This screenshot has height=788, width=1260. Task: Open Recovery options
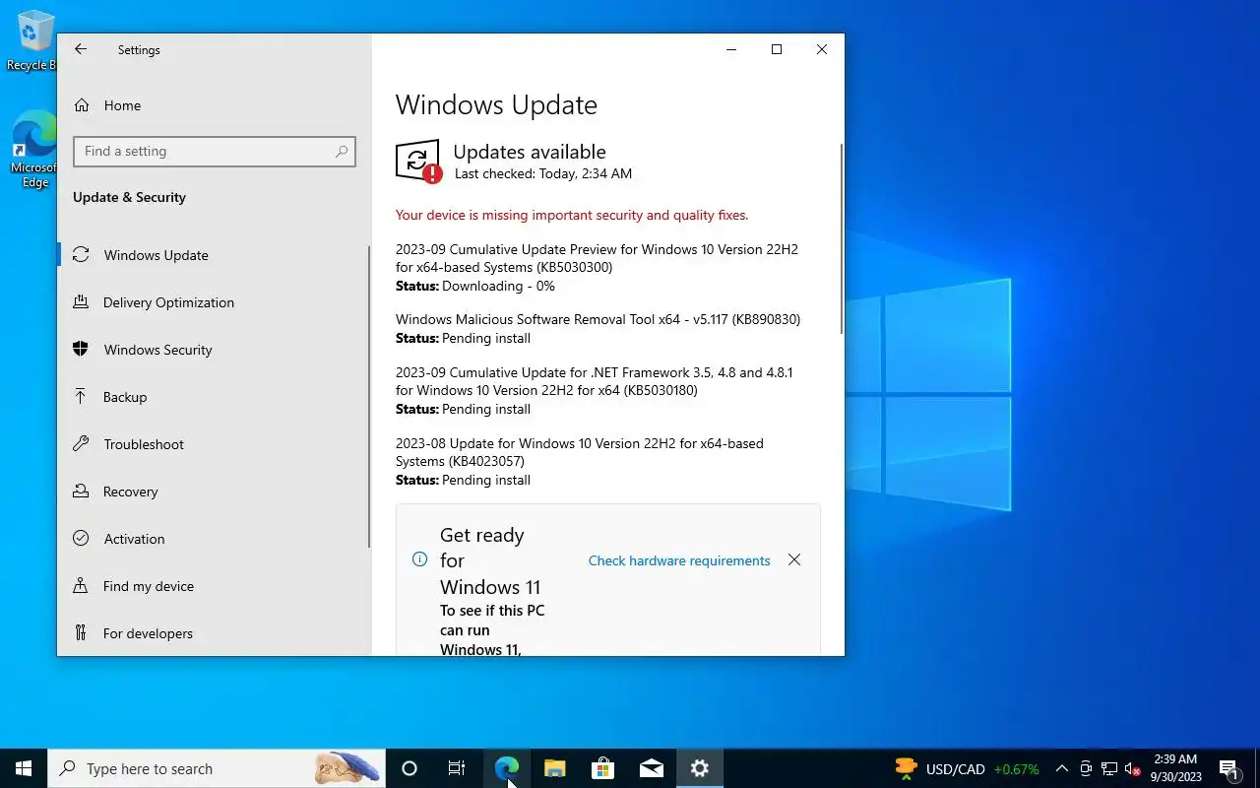coord(214,492)
